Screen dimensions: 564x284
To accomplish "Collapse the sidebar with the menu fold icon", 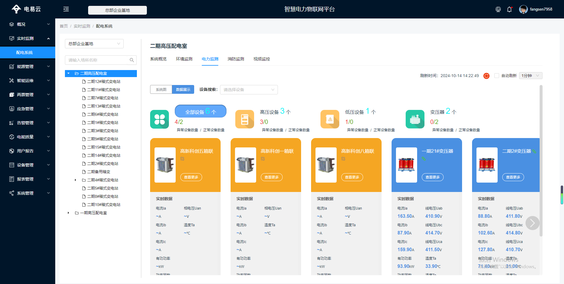I will point(66,9).
